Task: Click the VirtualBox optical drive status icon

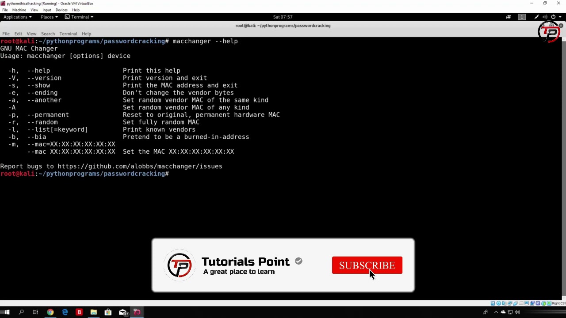Action: click(x=499, y=303)
